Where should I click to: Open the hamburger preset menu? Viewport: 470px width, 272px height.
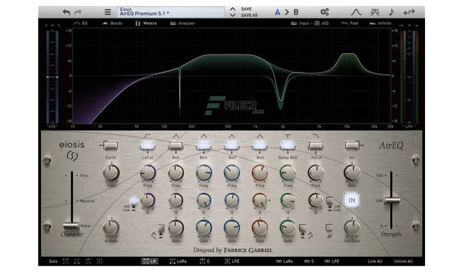coord(107,12)
